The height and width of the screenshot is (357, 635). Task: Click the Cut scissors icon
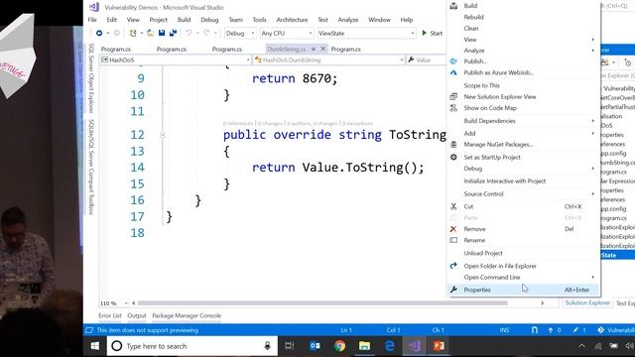click(453, 206)
